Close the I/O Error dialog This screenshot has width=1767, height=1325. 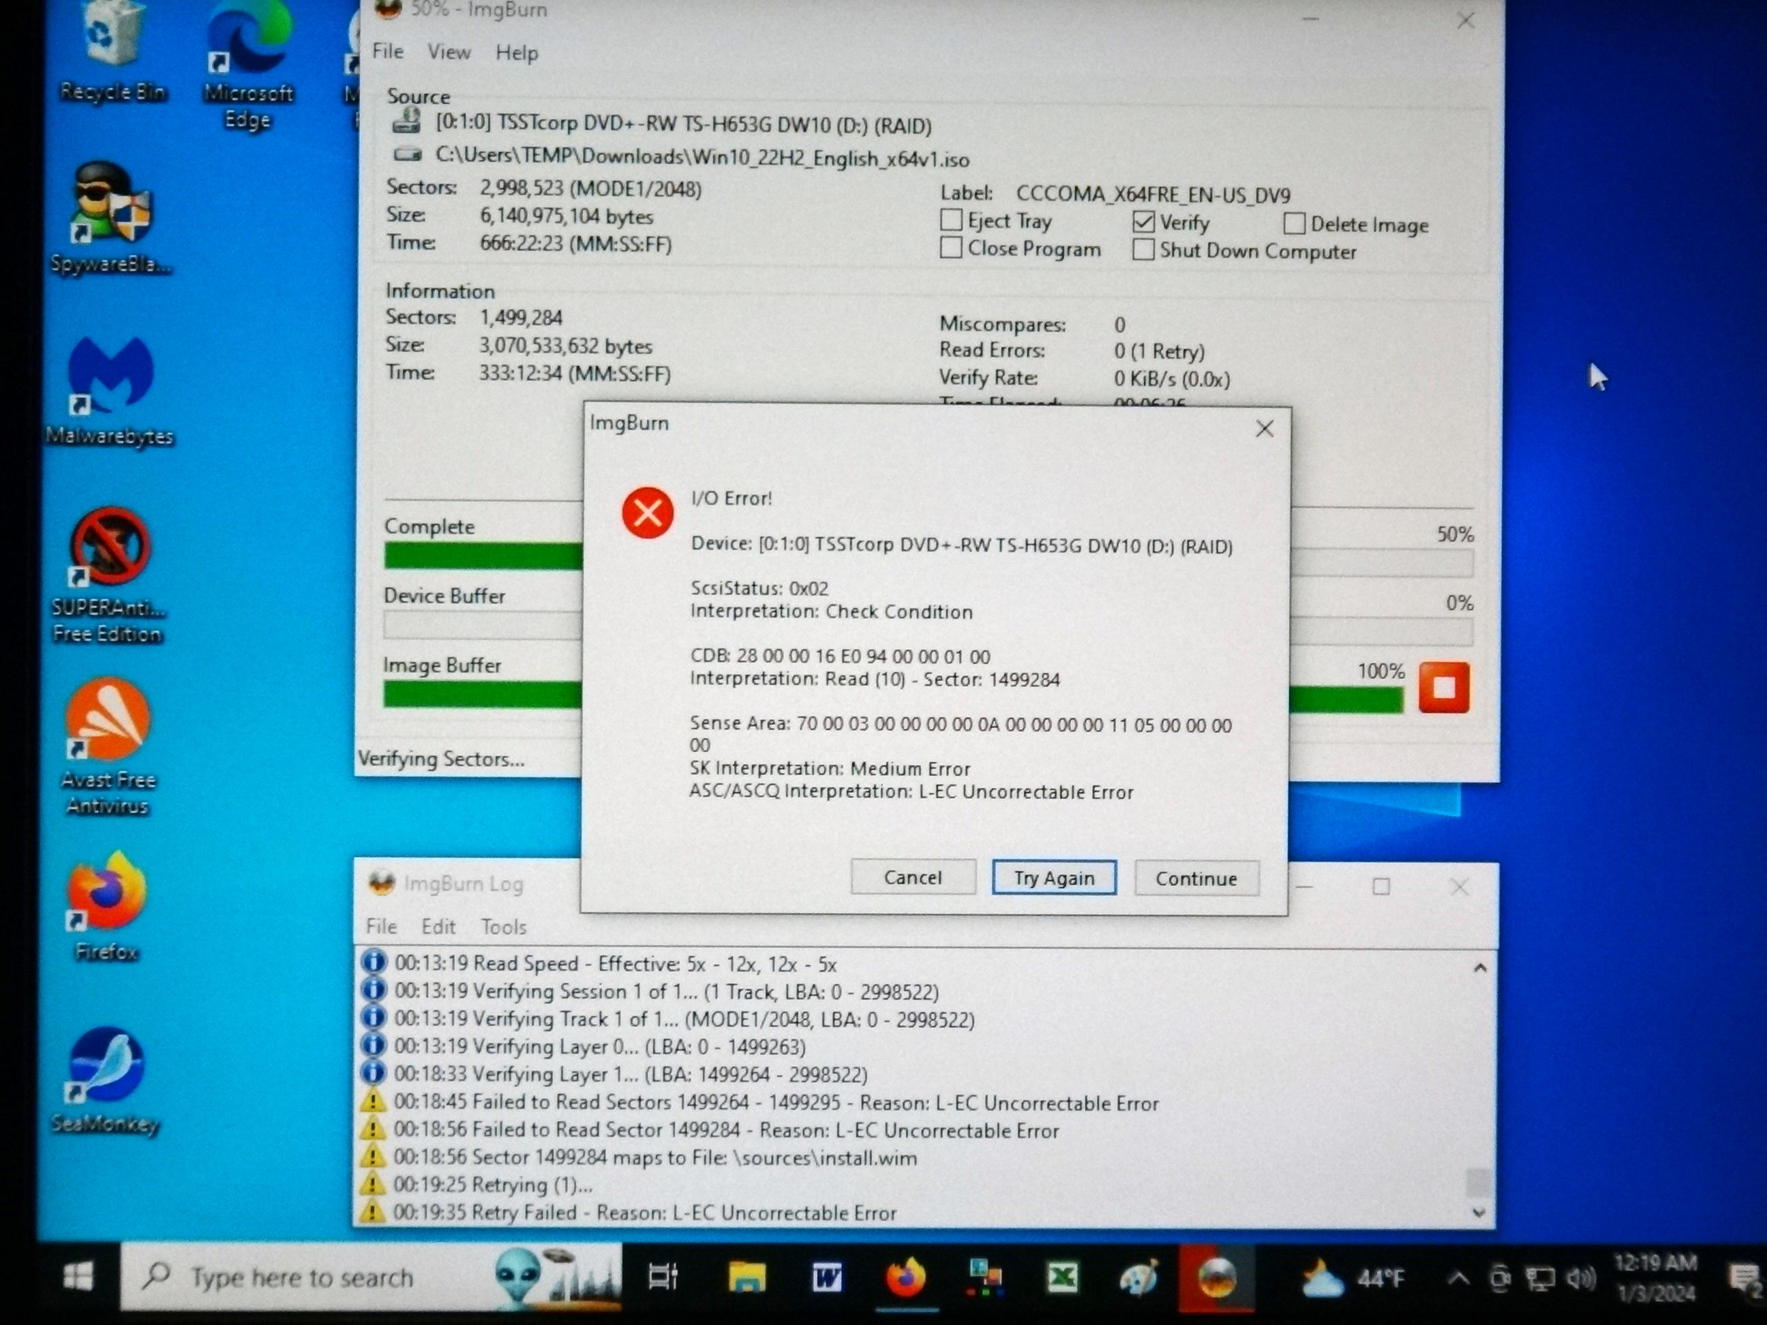click(1265, 429)
